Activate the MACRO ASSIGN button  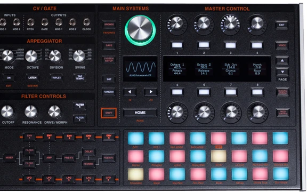click(x=282, y=92)
